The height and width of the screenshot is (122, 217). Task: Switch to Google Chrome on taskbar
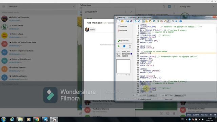[x=37, y=119]
